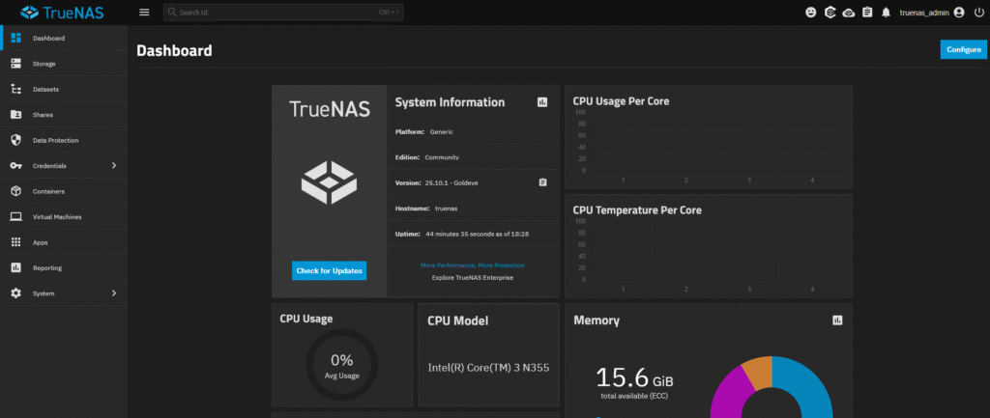Click the "25.10.1 - Goldeye" version value
Viewport: 990px width, 418px height.
[x=452, y=182]
